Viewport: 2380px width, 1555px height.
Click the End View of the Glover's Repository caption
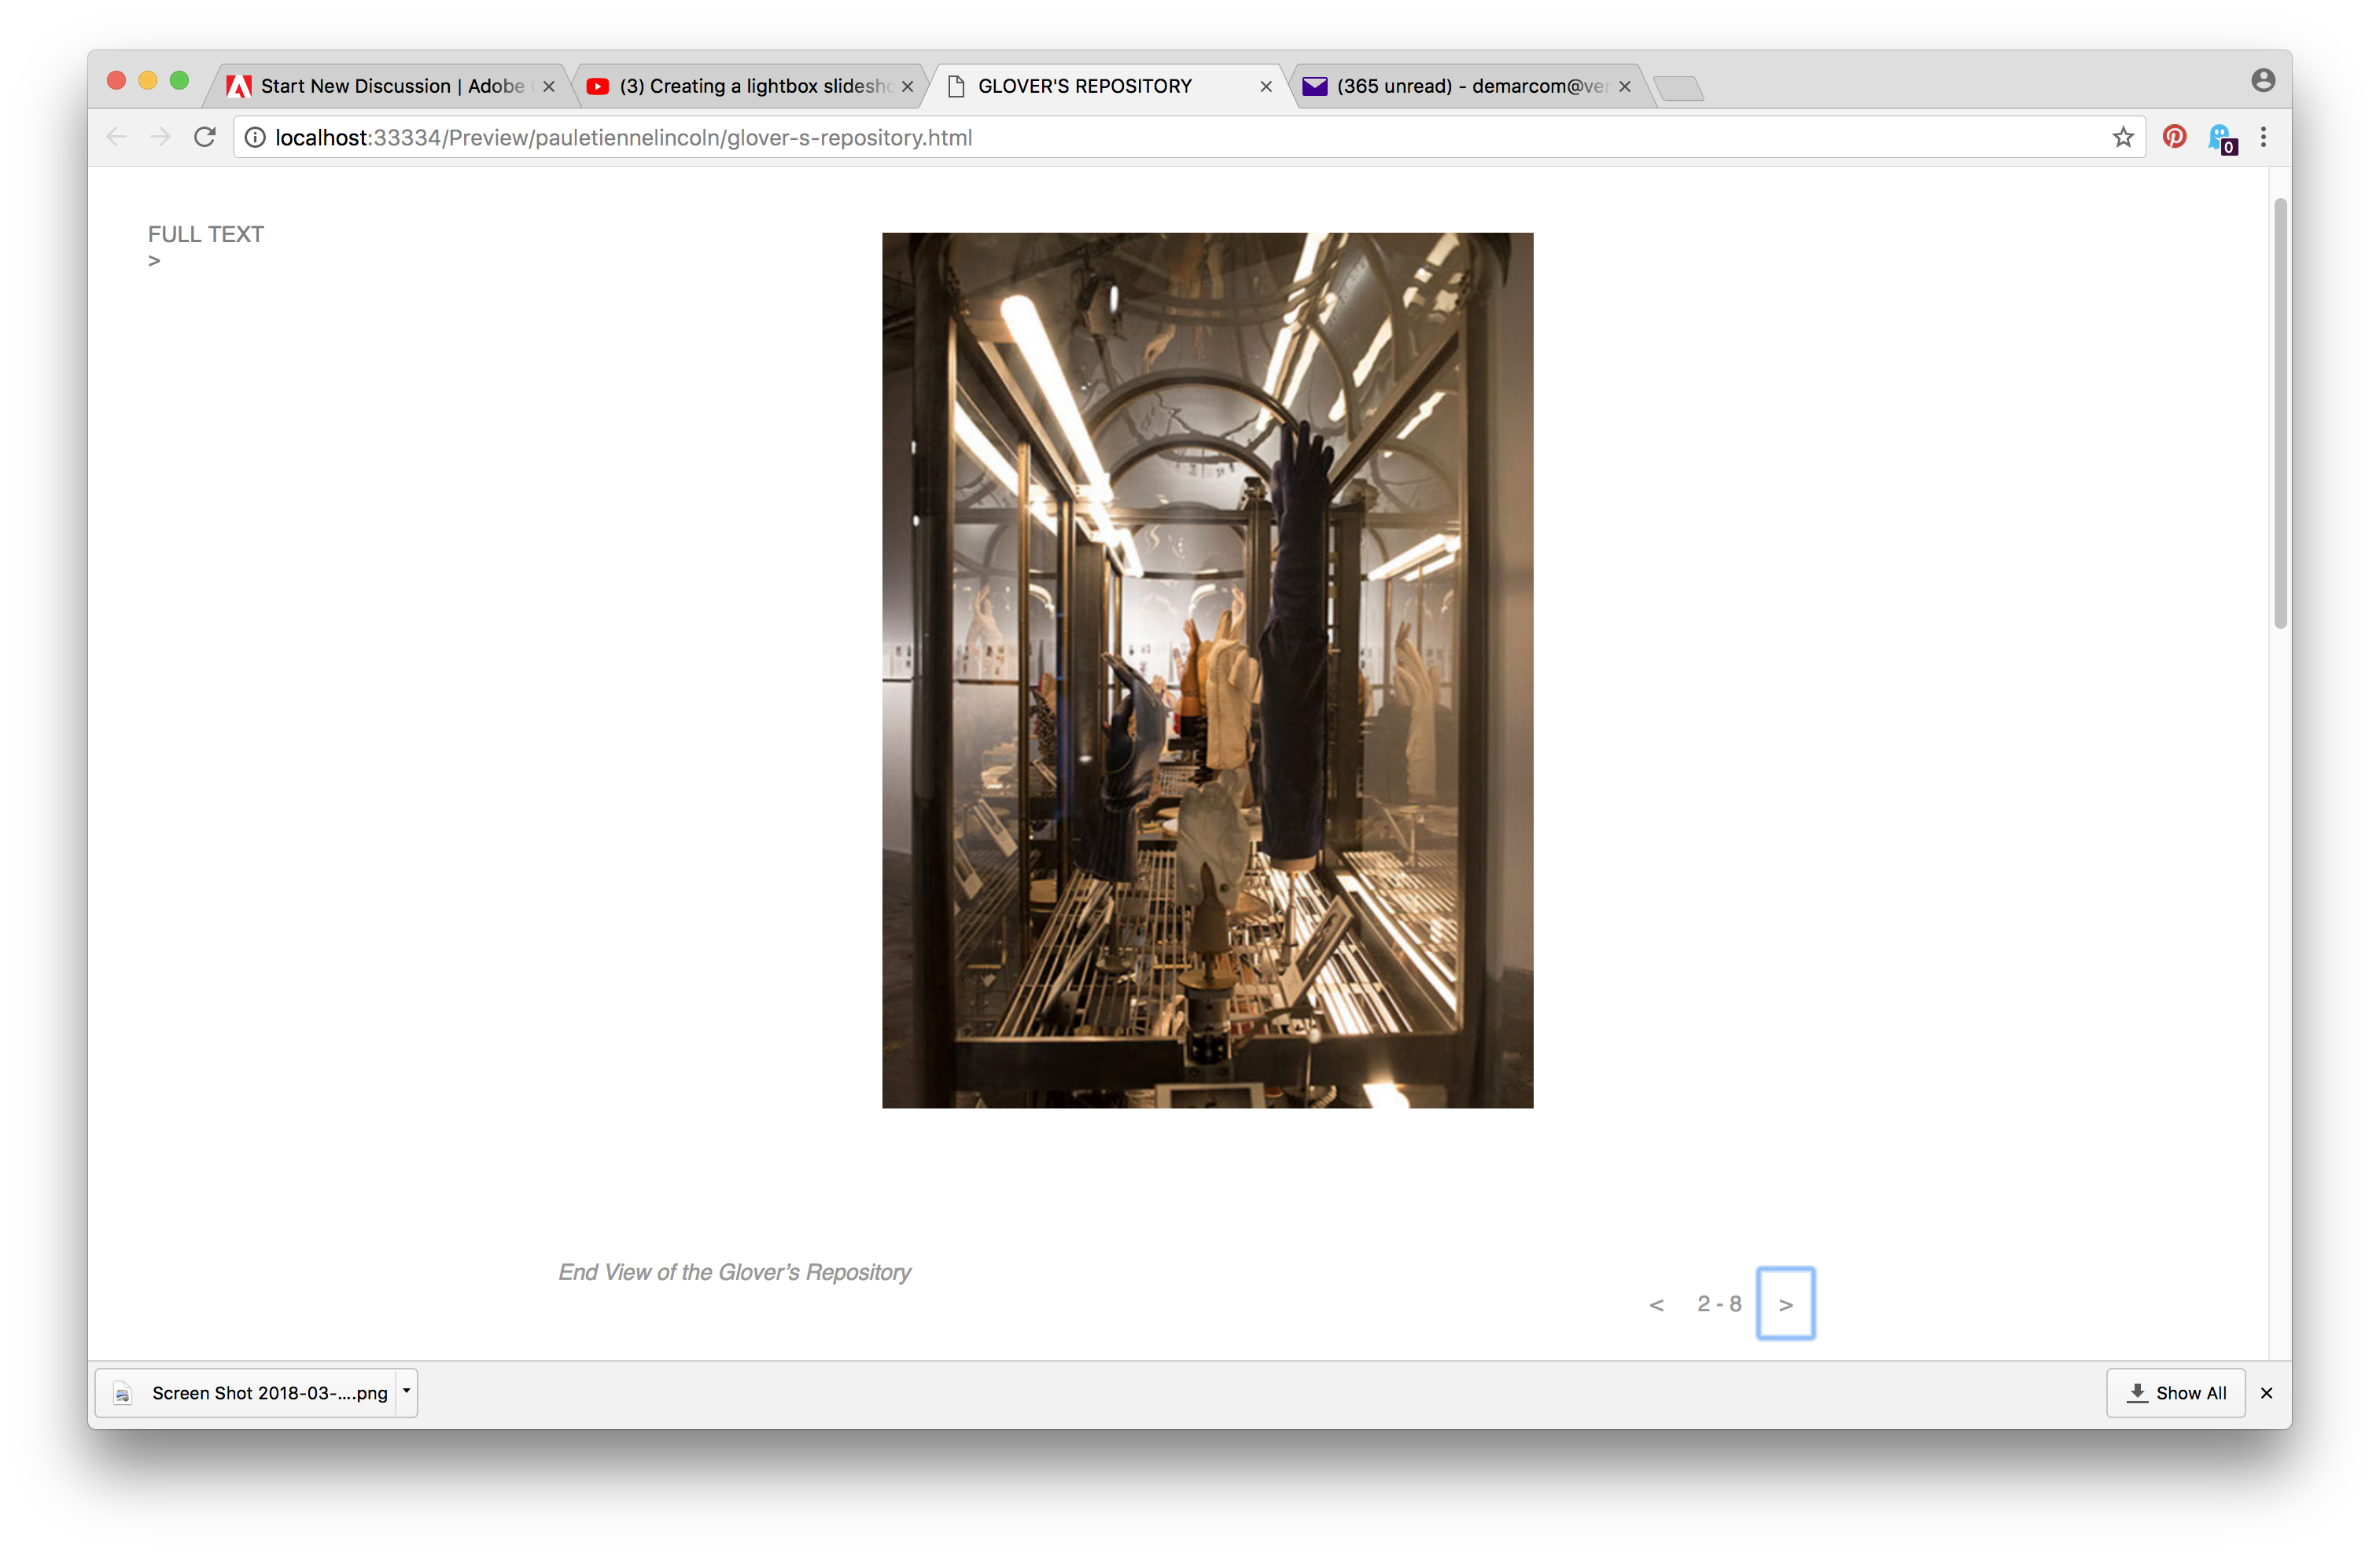click(735, 1271)
